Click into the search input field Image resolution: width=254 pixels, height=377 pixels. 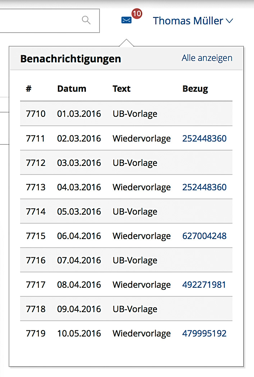click(40, 20)
